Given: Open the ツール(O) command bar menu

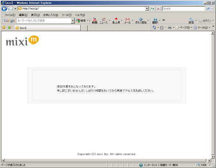Looking at the screenshot, I should [202, 28].
